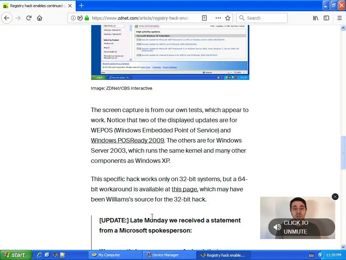
Task: Click the green secure connection padlock
Action: [x=87, y=18]
